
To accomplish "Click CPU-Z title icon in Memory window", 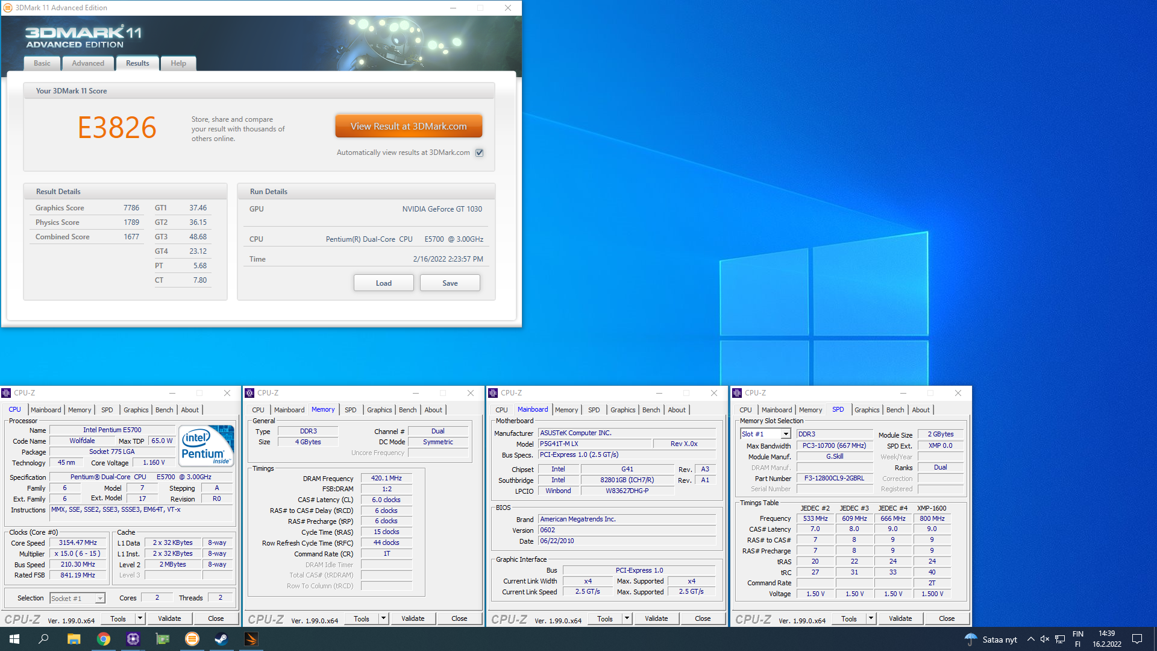I will (249, 393).
